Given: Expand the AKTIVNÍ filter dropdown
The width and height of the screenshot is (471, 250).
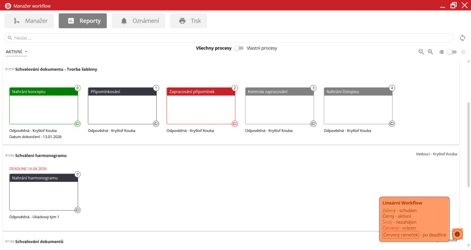Looking at the screenshot, I should [17, 52].
